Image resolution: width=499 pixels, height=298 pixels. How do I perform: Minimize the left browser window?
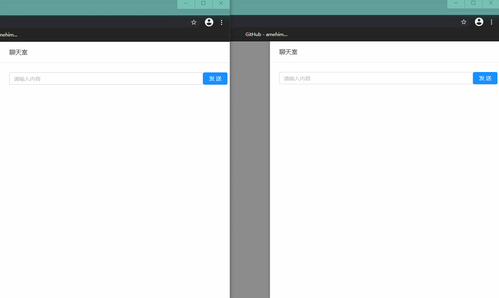tap(186, 3)
